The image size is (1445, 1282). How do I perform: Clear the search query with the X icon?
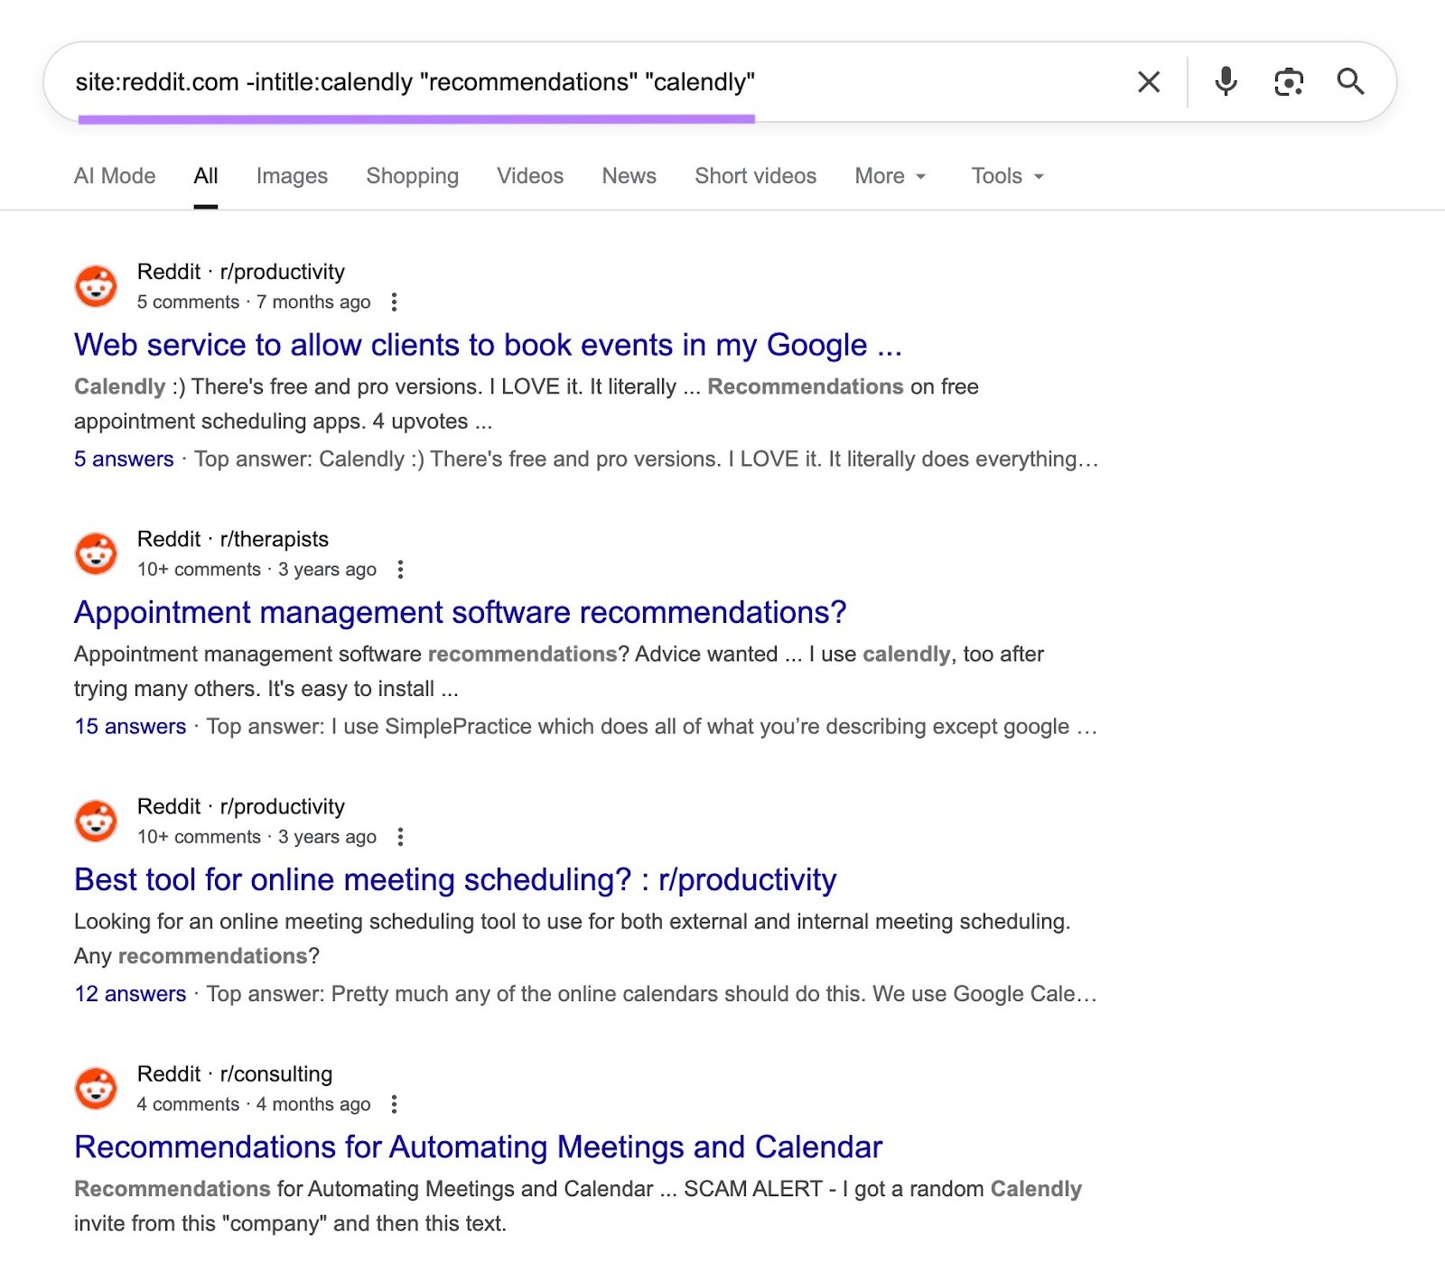click(x=1148, y=82)
